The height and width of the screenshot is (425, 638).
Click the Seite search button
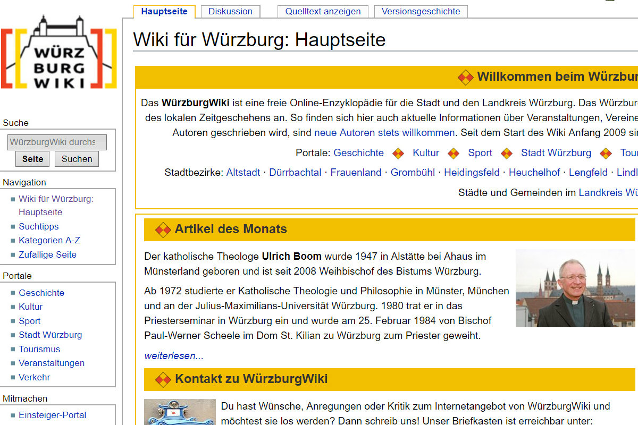click(33, 159)
